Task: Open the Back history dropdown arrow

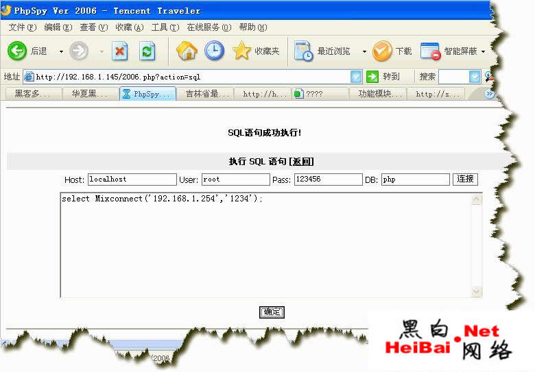Action: pyautogui.click(x=61, y=51)
